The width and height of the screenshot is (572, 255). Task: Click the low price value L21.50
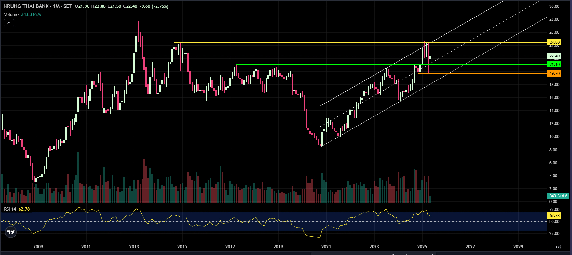pyautogui.click(x=114, y=6)
